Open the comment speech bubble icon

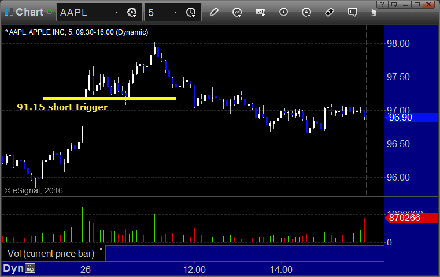[353, 12]
